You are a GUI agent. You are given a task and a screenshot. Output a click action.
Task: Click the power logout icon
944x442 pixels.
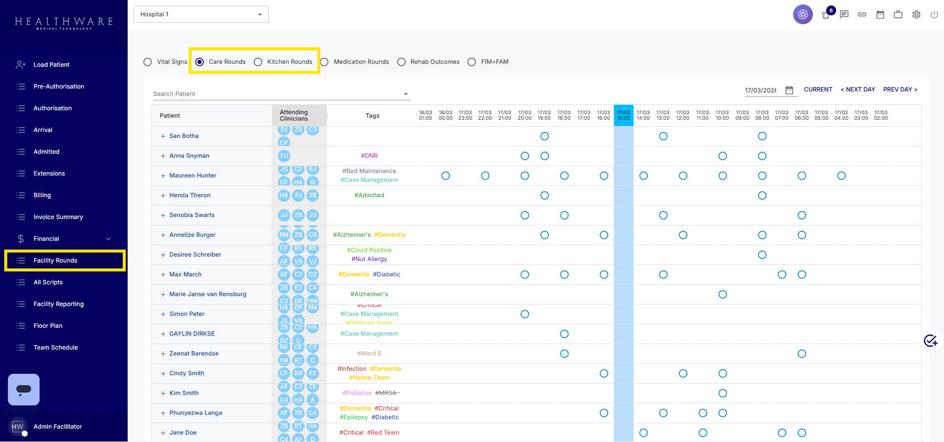click(934, 14)
